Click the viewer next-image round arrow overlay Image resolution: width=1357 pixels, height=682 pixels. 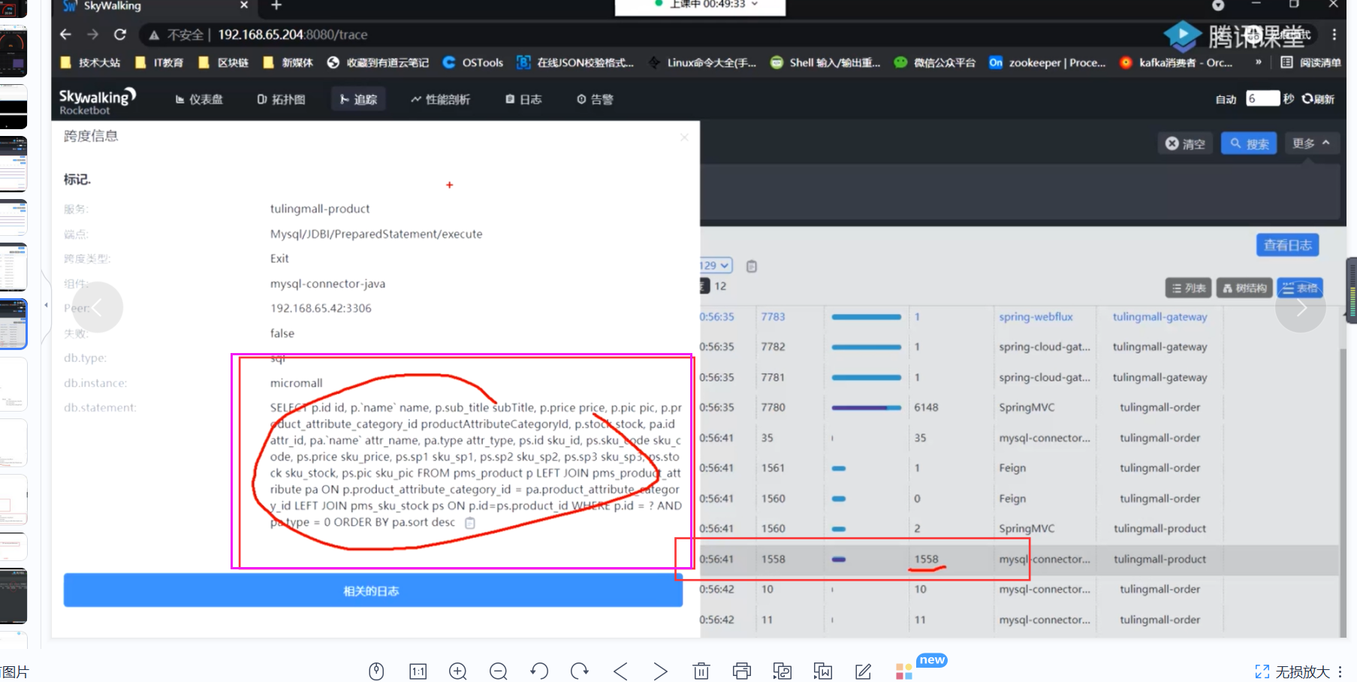tap(1301, 307)
